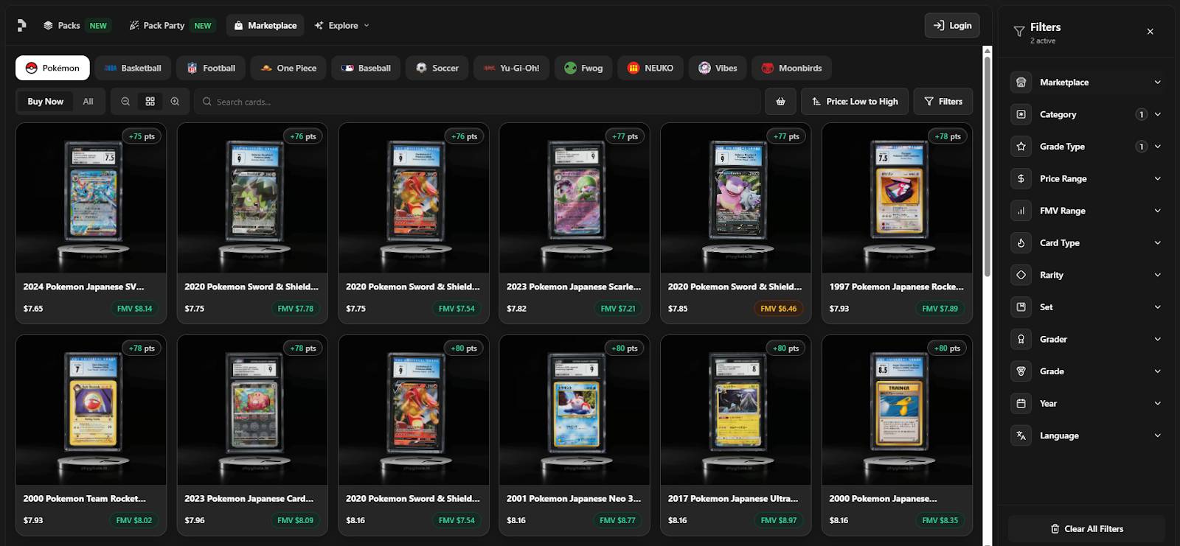Click the site logo in the header
The image size is (1180, 546).
coord(21,25)
